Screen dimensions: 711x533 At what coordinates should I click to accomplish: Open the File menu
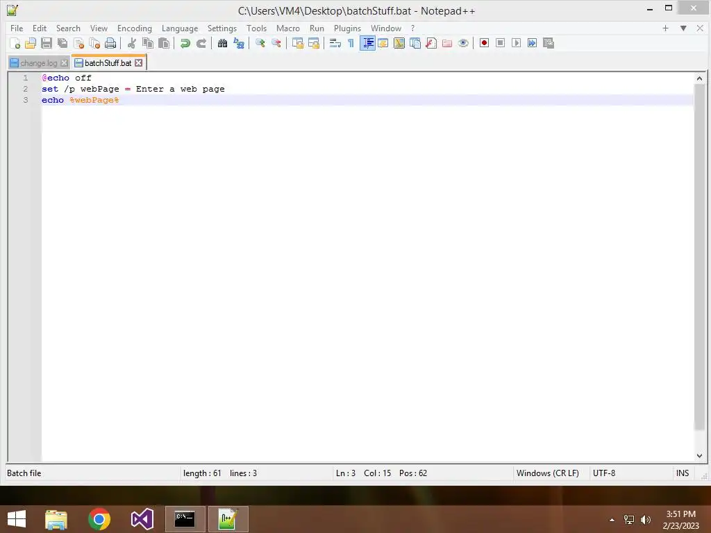click(17, 28)
